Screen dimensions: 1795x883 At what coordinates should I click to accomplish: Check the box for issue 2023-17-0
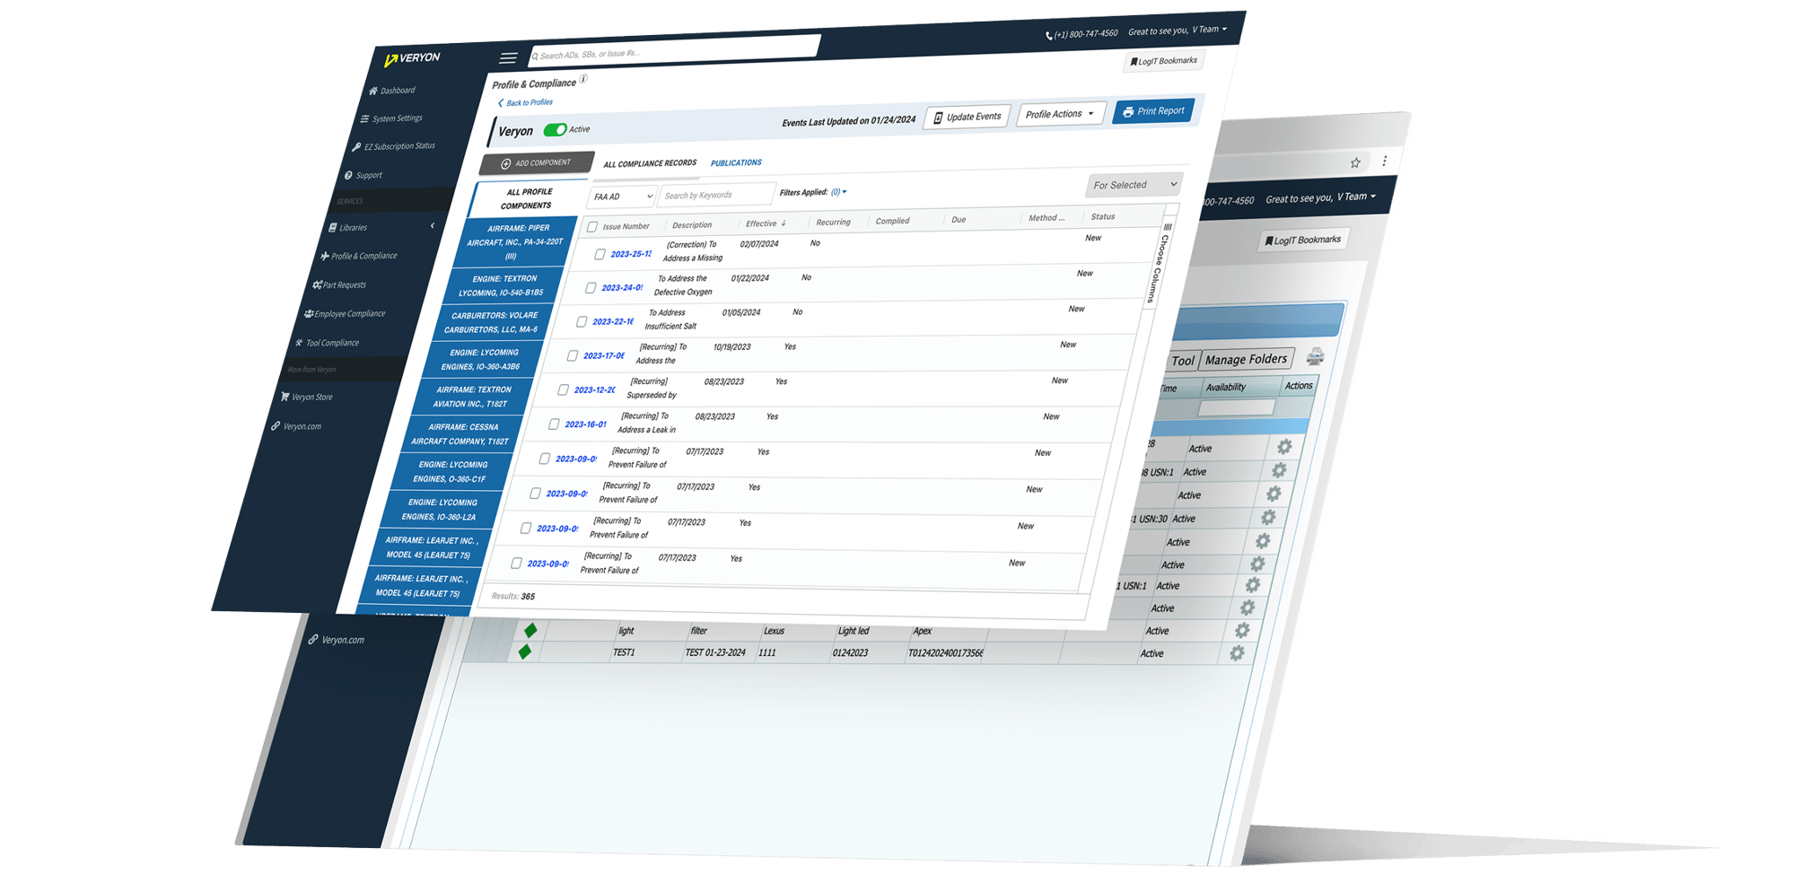(572, 356)
